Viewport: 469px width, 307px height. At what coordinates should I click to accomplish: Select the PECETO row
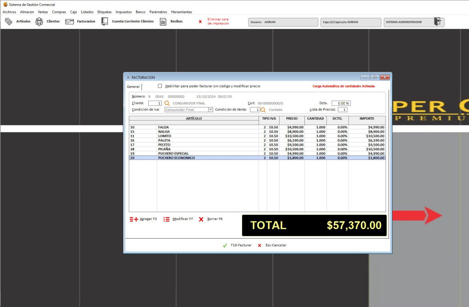257,145
